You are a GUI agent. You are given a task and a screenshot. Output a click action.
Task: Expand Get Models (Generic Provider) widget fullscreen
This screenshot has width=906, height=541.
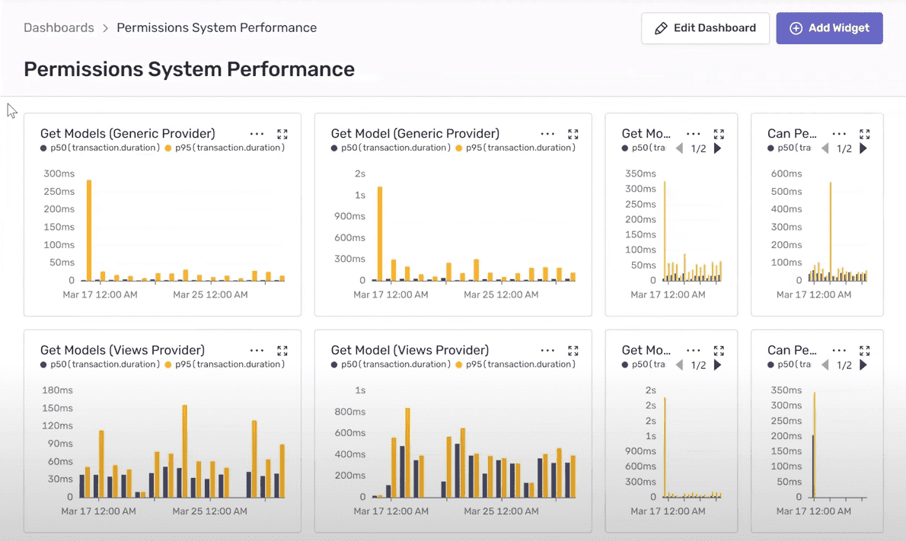282,134
